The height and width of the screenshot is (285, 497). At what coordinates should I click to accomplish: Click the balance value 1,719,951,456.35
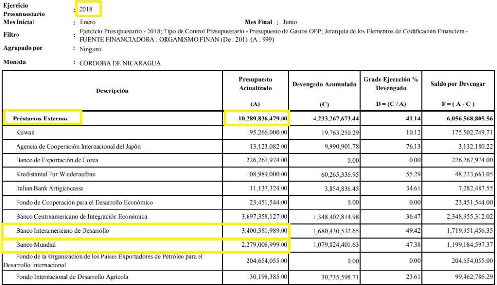click(470, 231)
